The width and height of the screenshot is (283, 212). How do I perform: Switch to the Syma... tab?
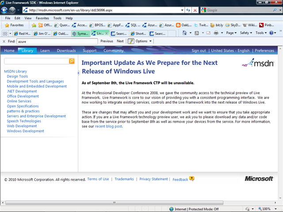(80, 34)
